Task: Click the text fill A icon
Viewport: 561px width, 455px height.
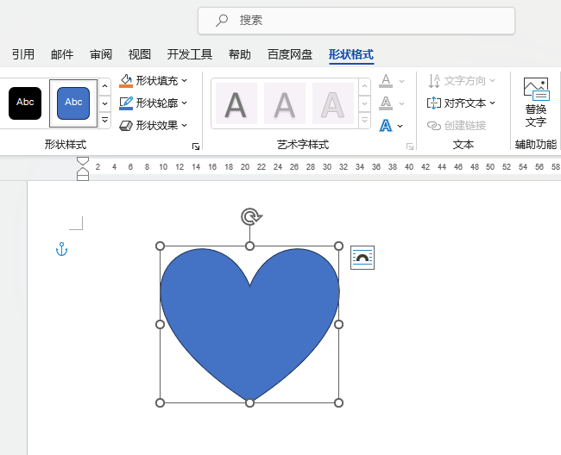Action: pyautogui.click(x=386, y=81)
